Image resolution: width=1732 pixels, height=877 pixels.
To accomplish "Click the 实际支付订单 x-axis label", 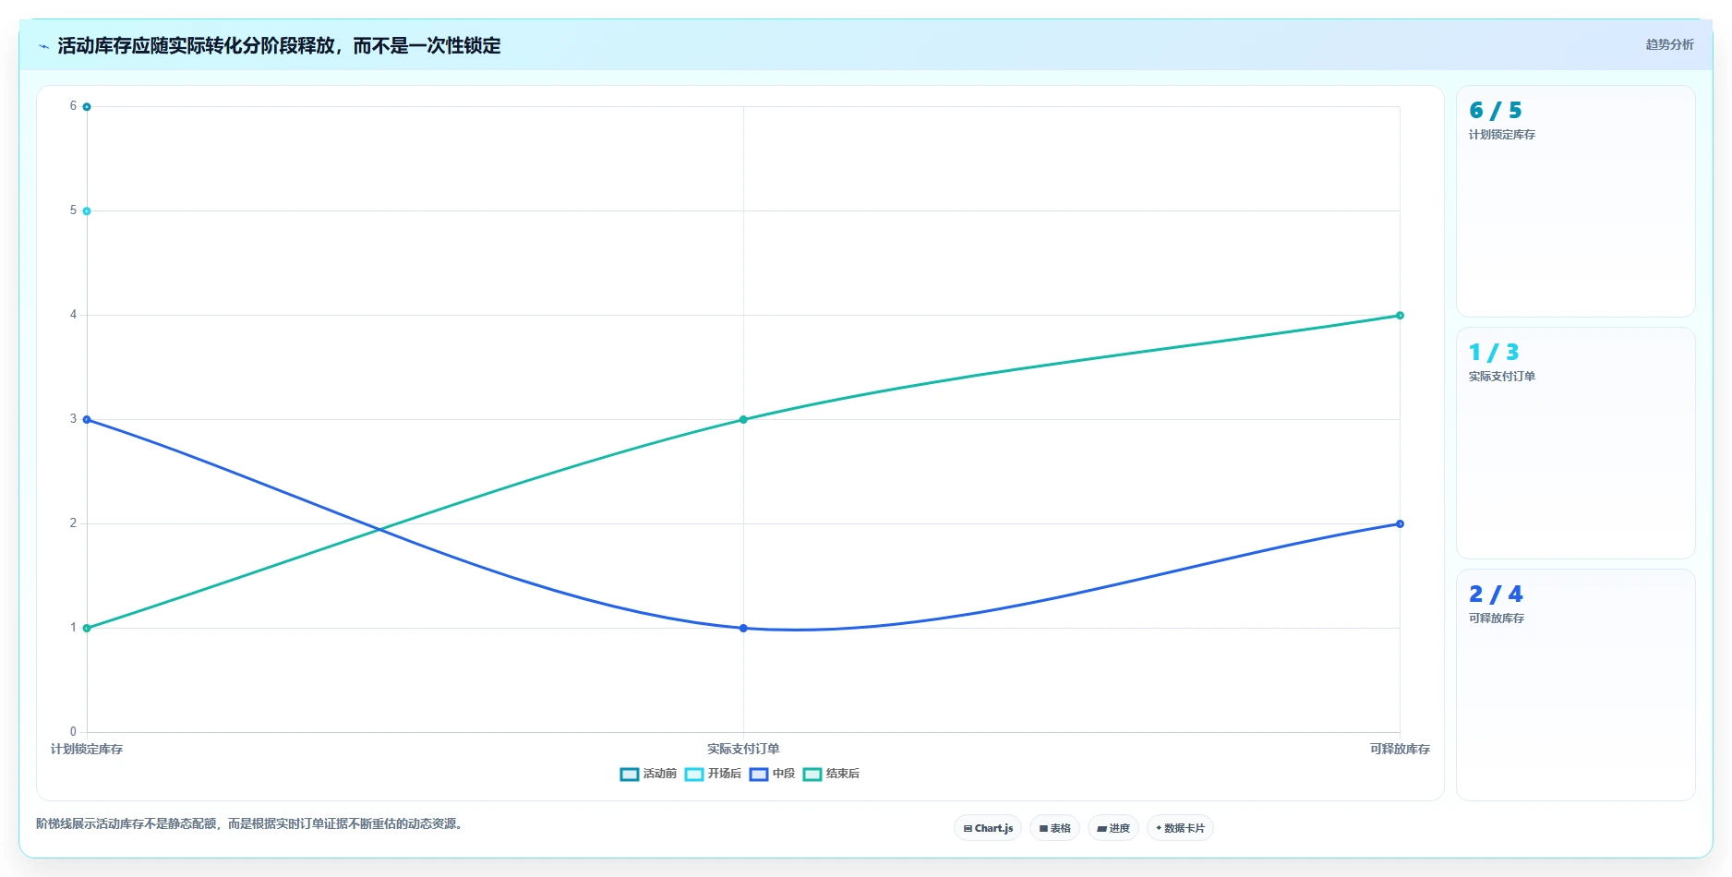I will pyautogui.click(x=743, y=749).
